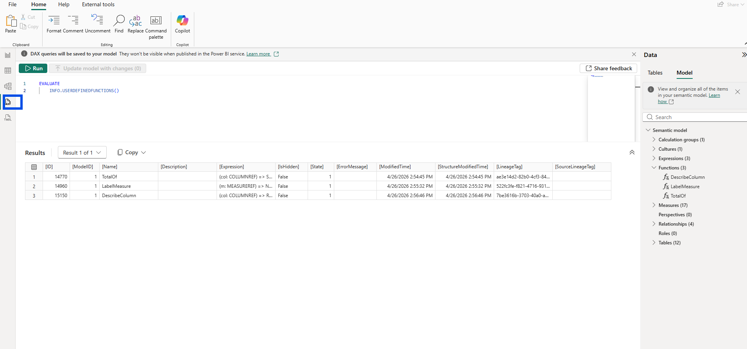Expand Tables (12)
Viewport: 747px width, 349px height.
[x=654, y=242]
